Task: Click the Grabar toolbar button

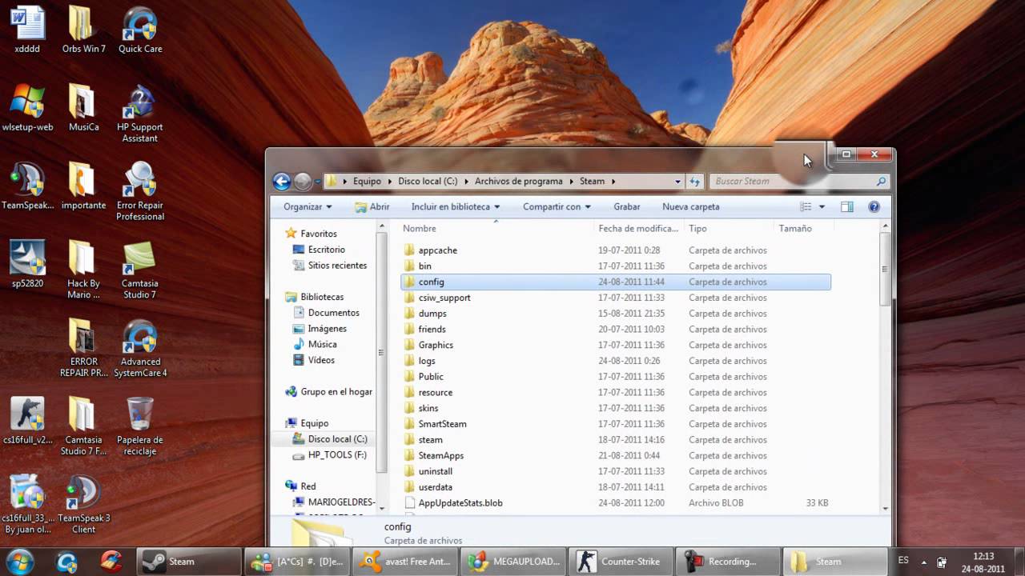Action: 626,206
